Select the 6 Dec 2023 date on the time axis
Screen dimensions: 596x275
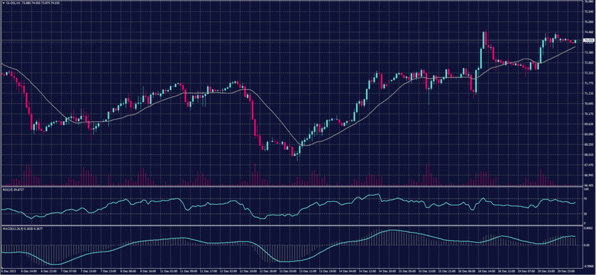[9, 271]
